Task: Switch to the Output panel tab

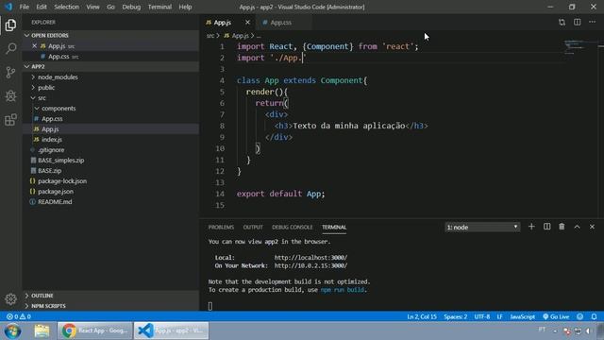Action: pyautogui.click(x=253, y=227)
